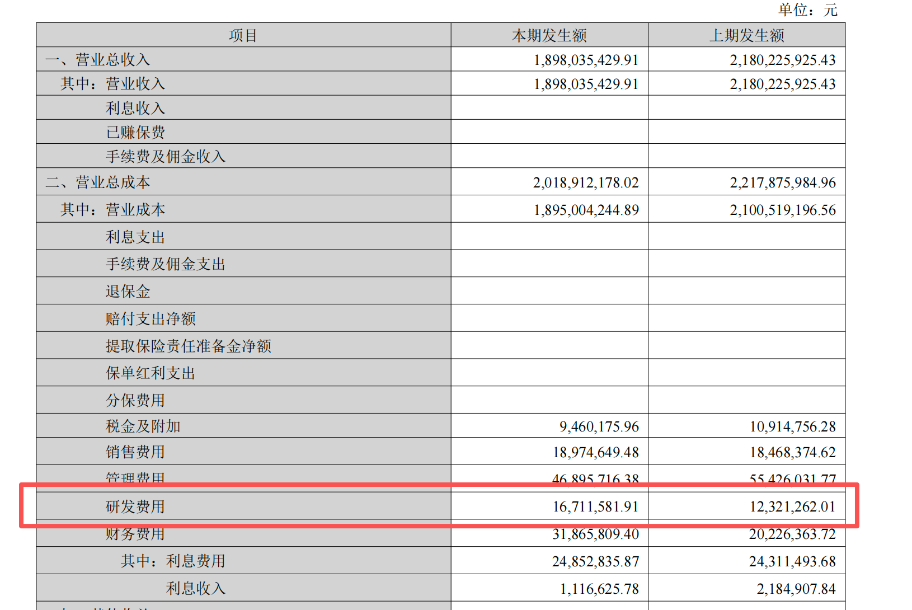Screen dimensions: 912x610
Task: Click the value 2,100,519,196.56
Action: click(x=783, y=210)
